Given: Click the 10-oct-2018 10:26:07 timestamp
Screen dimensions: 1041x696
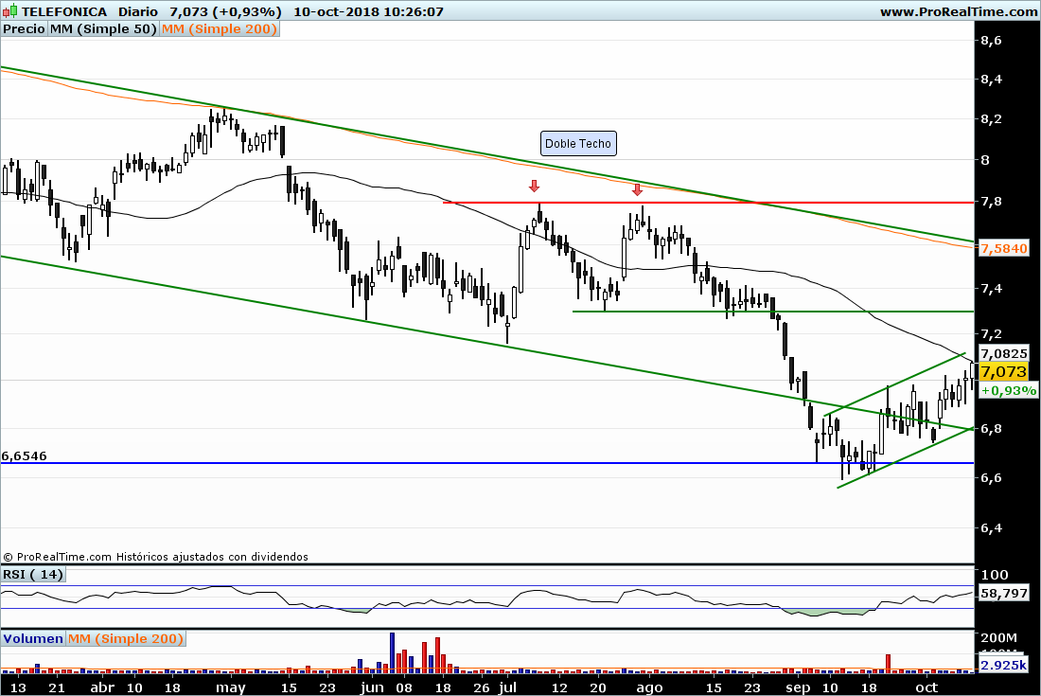Looking at the screenshot, I should click(368, 11).
